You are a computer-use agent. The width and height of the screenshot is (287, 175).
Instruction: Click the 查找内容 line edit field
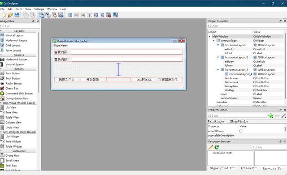(x=127, y=52)
